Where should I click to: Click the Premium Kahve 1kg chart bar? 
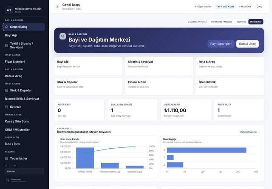[110, 166]
